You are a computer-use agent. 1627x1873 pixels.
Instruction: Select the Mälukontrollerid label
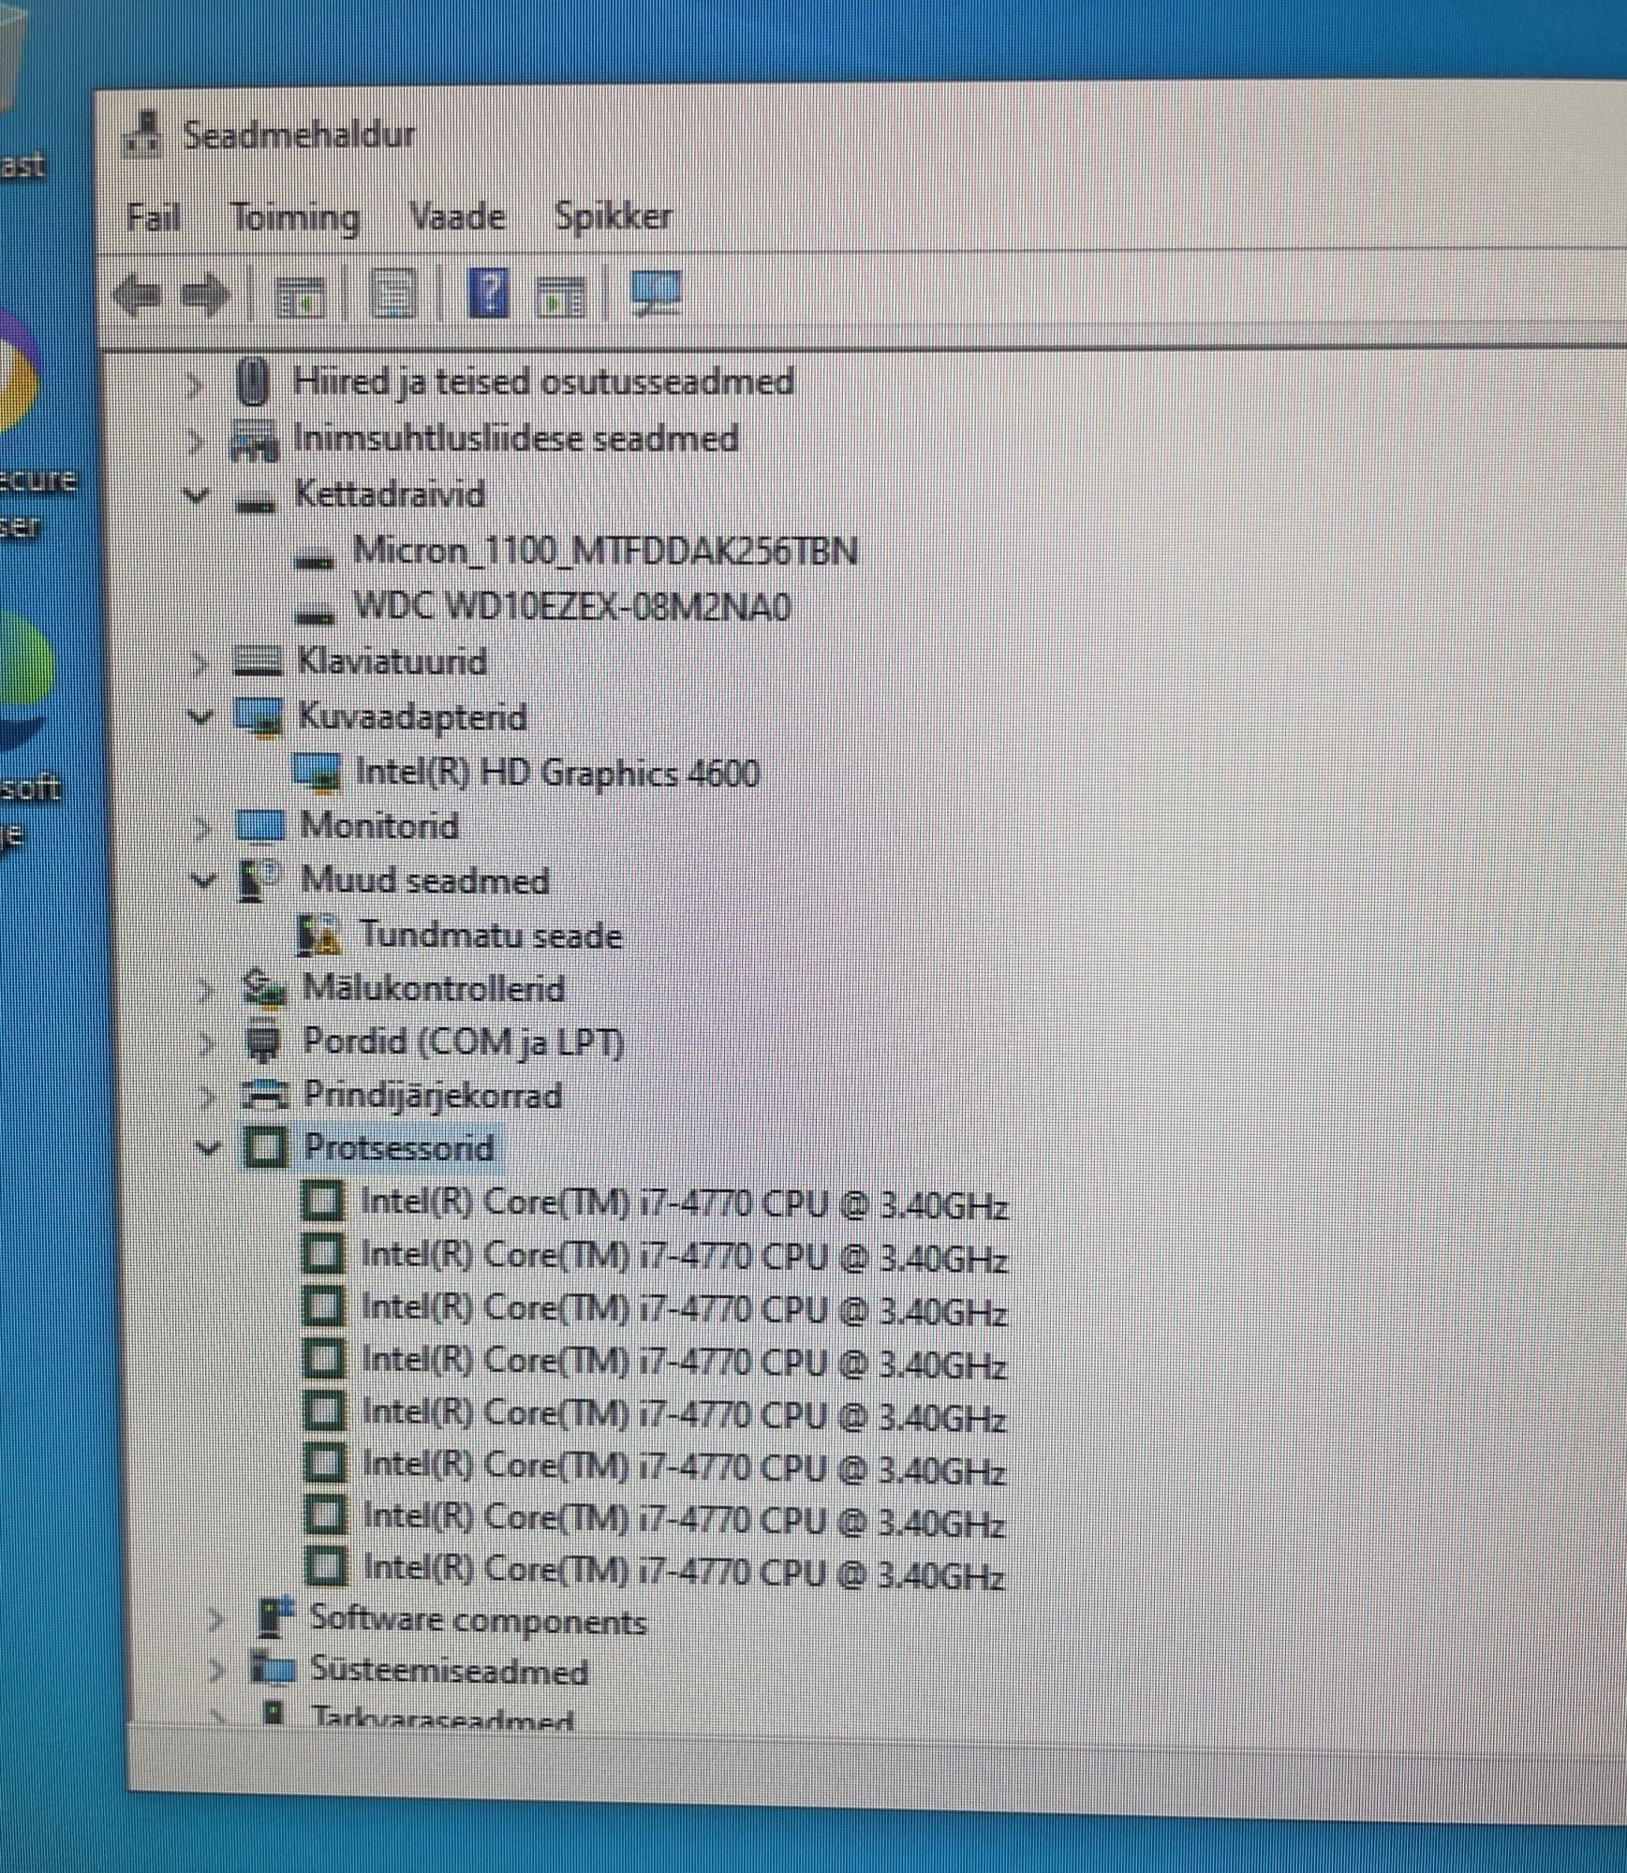click(x=434, y=989)
